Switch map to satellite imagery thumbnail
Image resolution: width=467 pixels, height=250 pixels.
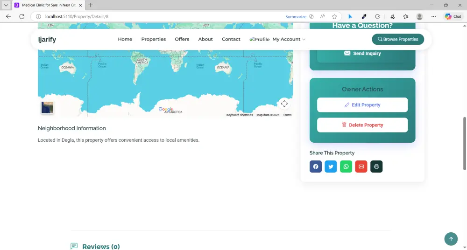pos(47,107)
